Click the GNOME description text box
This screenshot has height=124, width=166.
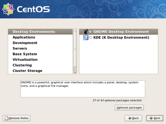pos(83,89)
